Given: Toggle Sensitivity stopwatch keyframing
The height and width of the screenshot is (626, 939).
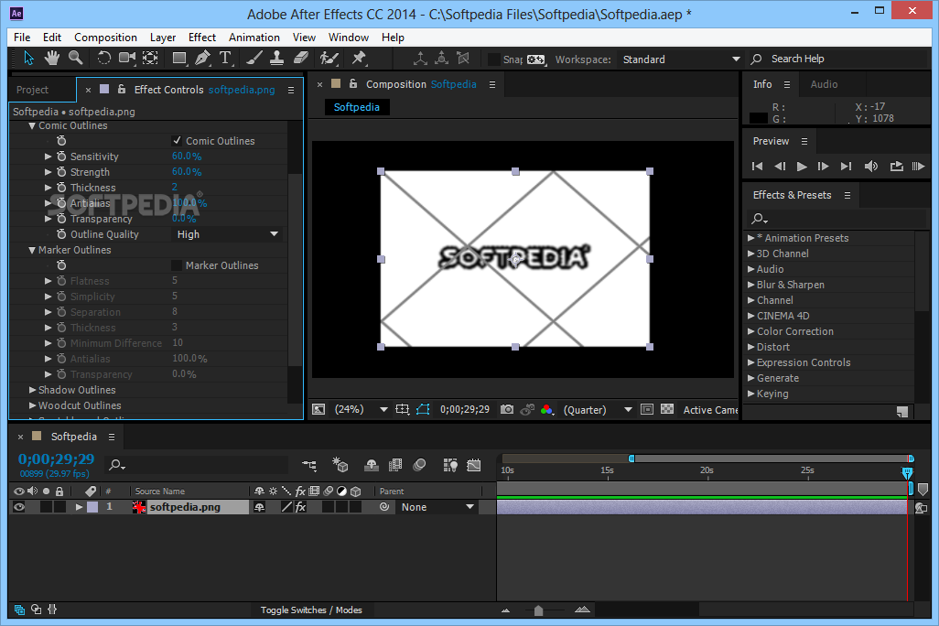Looking at the screenshot, I should (x=61, y=156).
